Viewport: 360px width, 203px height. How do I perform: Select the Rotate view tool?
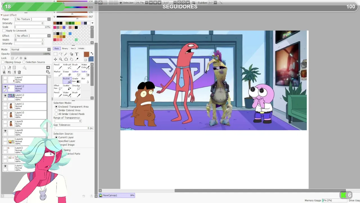66,59
